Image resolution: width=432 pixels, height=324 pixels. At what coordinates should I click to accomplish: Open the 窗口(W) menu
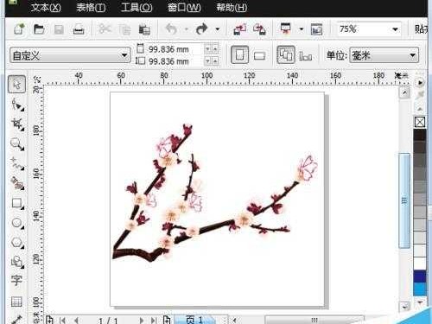pyautogui.click(x=184, y=7)
